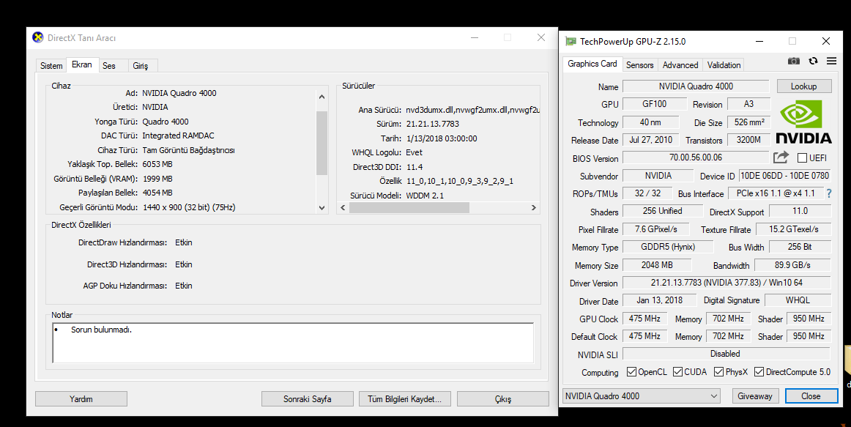This screenshot has width=851, height=427.
Task: Click Tüm Bilgileri Kaydet button
Action: pos(405,398)
